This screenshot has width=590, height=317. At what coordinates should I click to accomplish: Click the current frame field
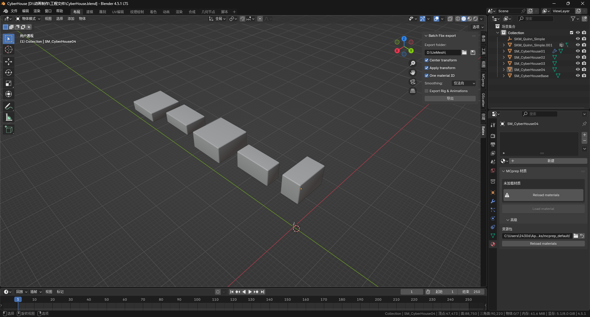coord(412,292)
